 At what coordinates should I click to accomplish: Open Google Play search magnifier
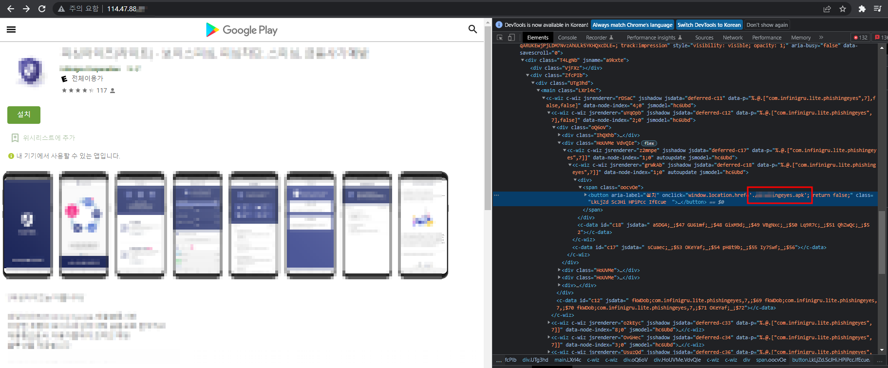[472, 29]
